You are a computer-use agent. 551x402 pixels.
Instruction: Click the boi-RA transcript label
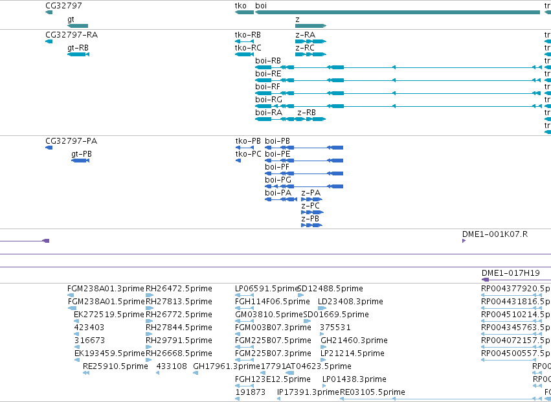pyautogui.click(x=269, y=113)
